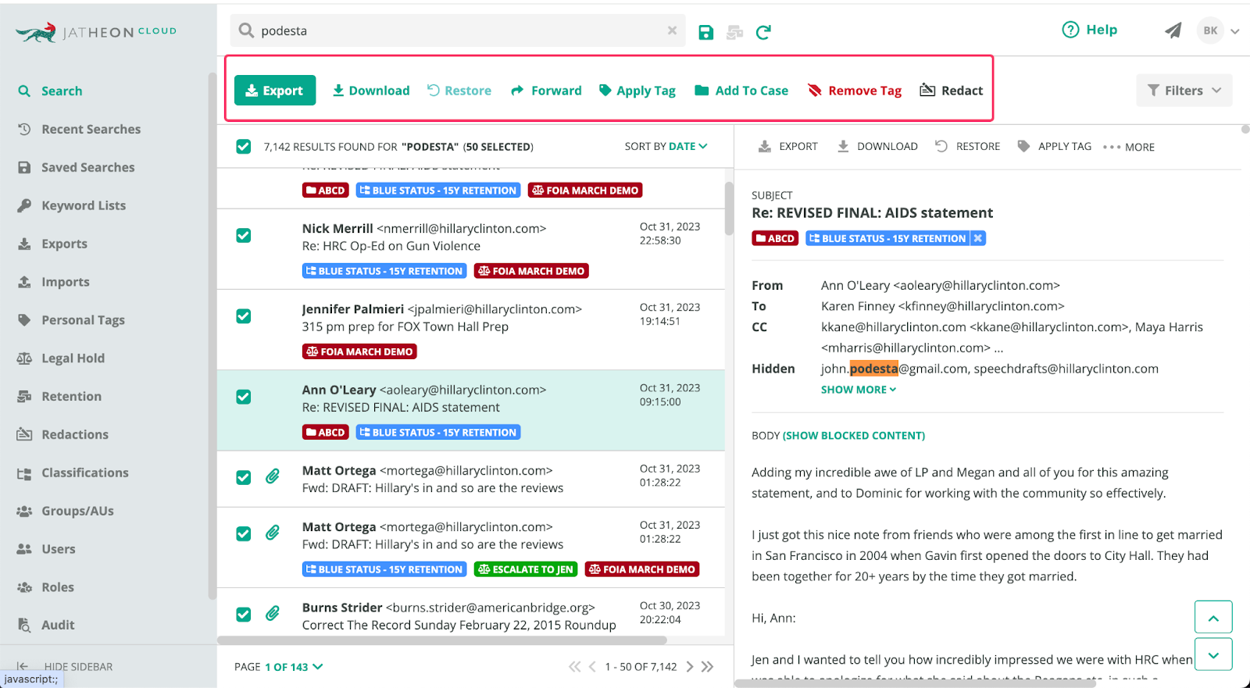Image resolution: width=1250 pixels, height=688 pixels.
Task: Click the Redact action
Action: click(952, 91)
